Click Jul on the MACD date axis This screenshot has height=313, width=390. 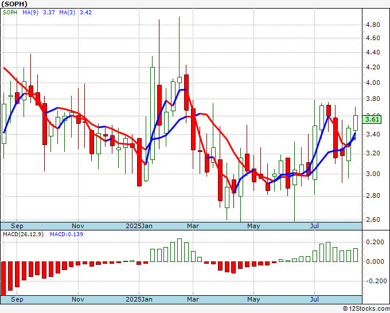pos(315,299)
